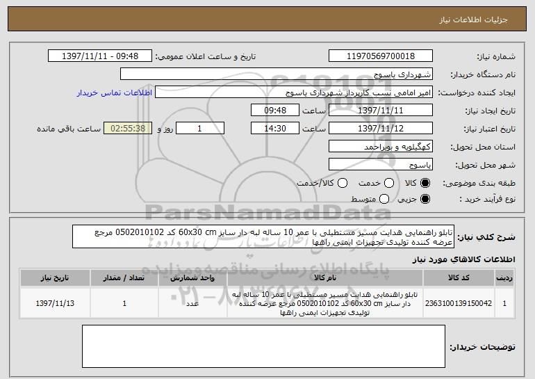Image resolution: width=535 pixels, height=379 pixels.
Task: Click the creation time field 09:48
Action: click(275, 111)
